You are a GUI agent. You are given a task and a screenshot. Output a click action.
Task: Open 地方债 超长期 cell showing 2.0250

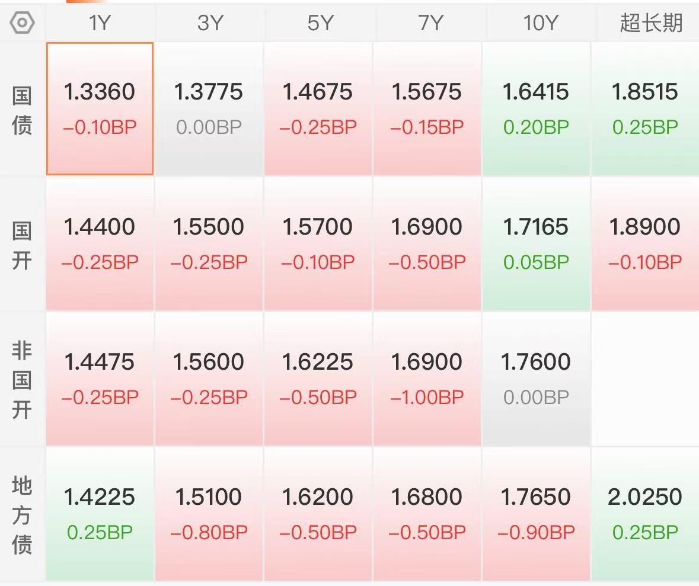pyautogui.click(x=646, y=514)
